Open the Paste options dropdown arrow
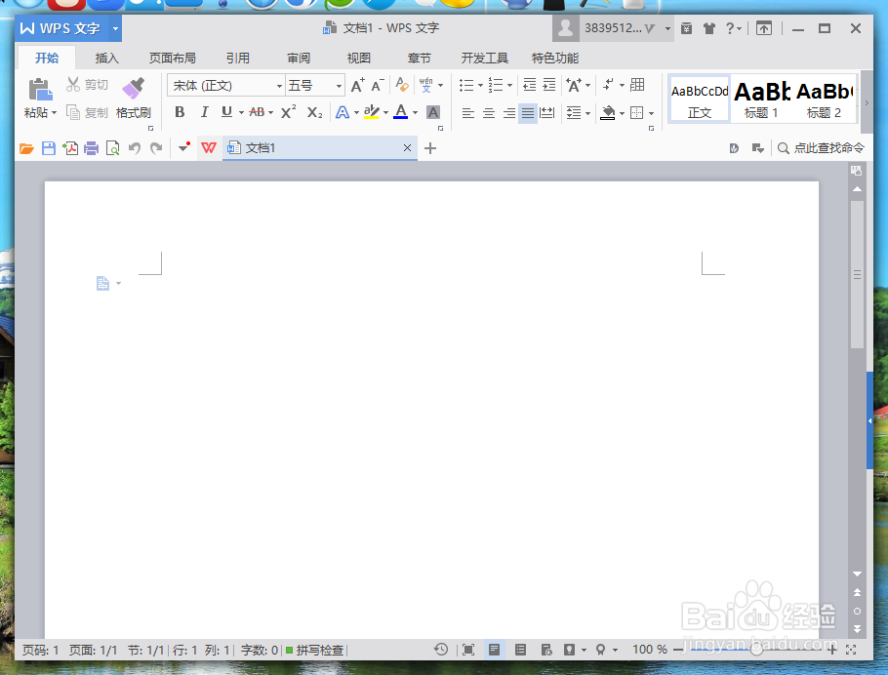The image size is (888, 675). click(55, 113)
